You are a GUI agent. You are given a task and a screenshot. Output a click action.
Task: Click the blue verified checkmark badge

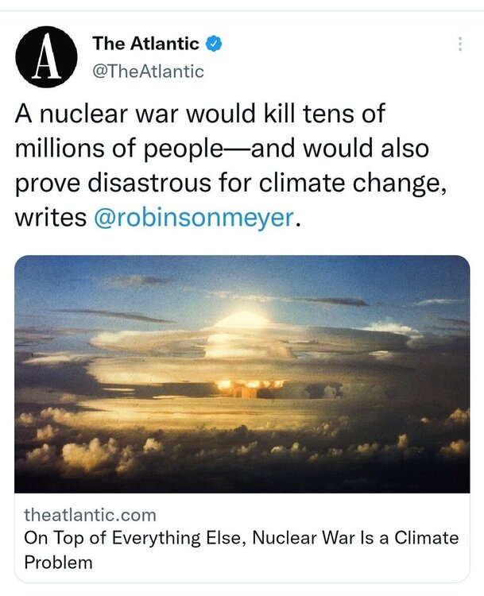(x=214, y=43)
